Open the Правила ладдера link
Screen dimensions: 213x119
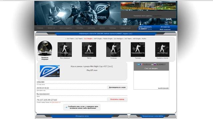click(45, 58)
